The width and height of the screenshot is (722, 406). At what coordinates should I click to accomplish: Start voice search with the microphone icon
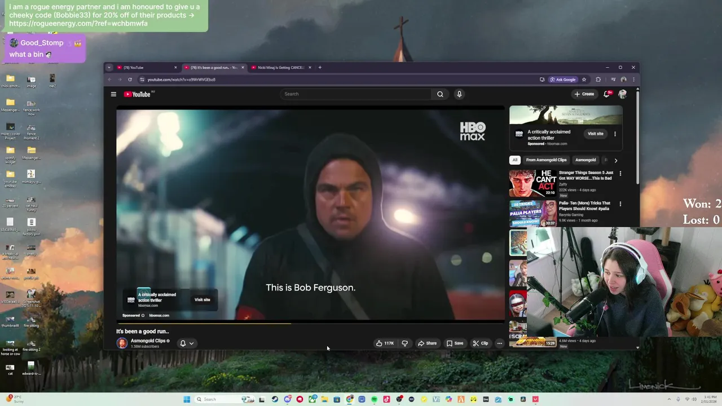point(459,94)
